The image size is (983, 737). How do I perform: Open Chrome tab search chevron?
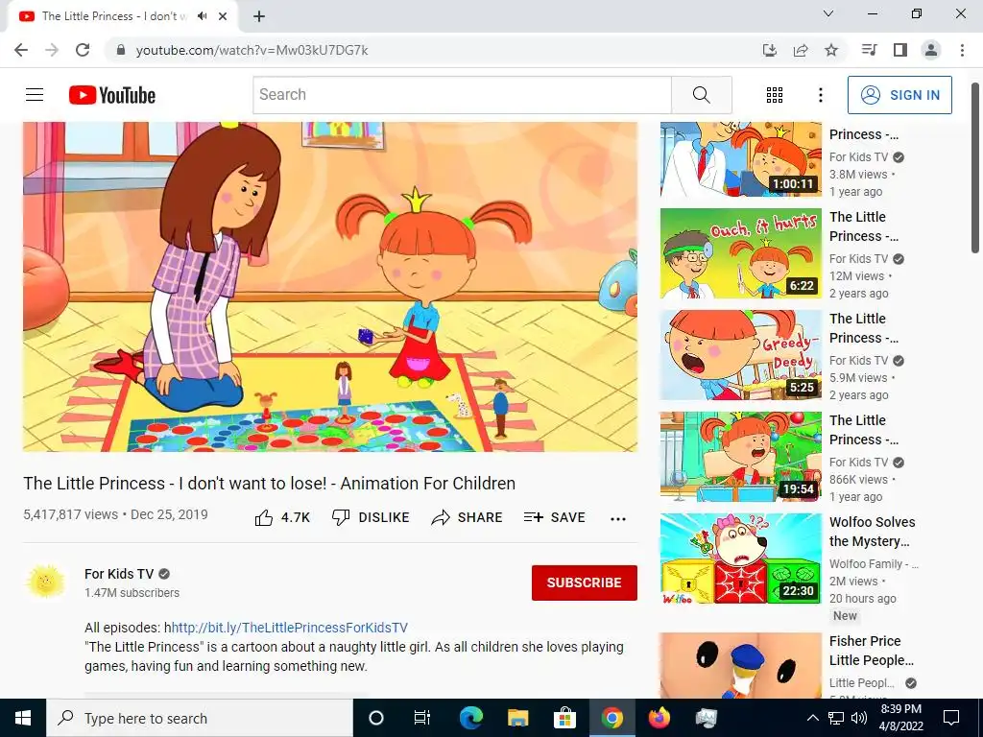pyautogui.click(x=828, y=13)
